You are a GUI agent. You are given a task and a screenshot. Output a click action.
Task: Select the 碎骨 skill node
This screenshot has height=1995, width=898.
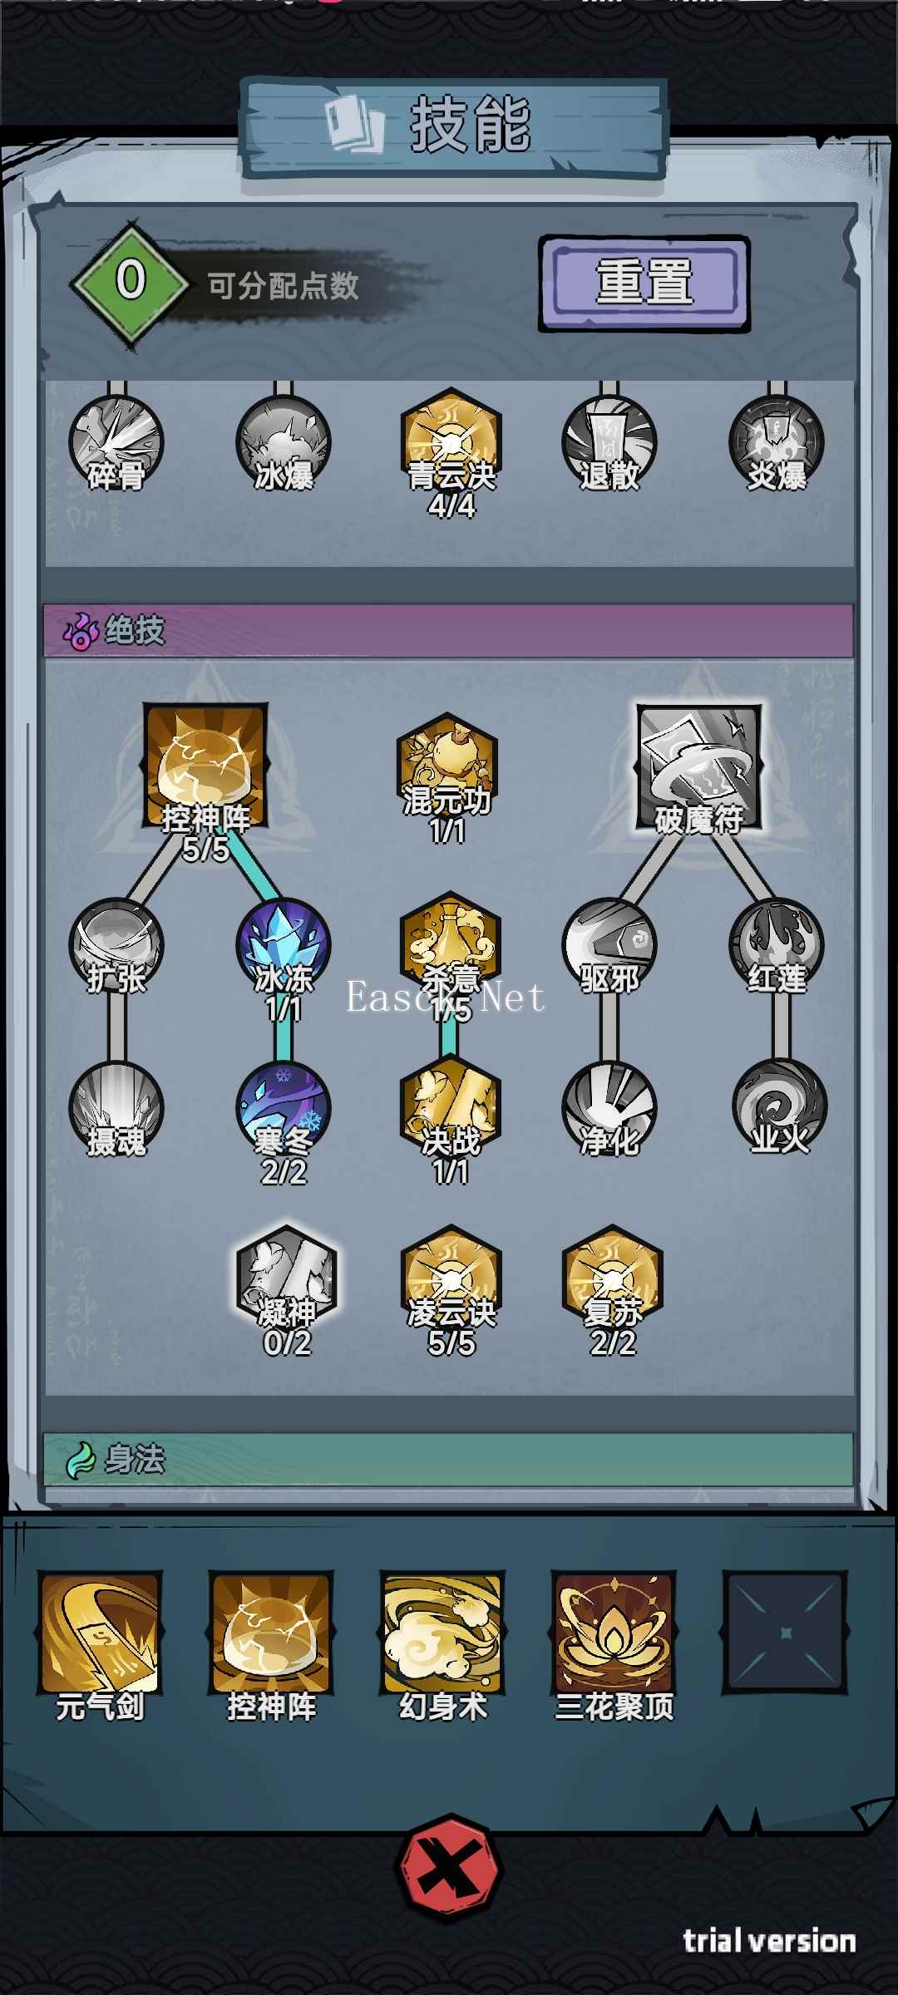pos(116,443)
